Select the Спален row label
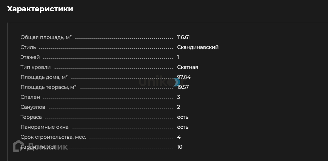The width and height of the screenshot is (328, 161). (x=30, y=97)
